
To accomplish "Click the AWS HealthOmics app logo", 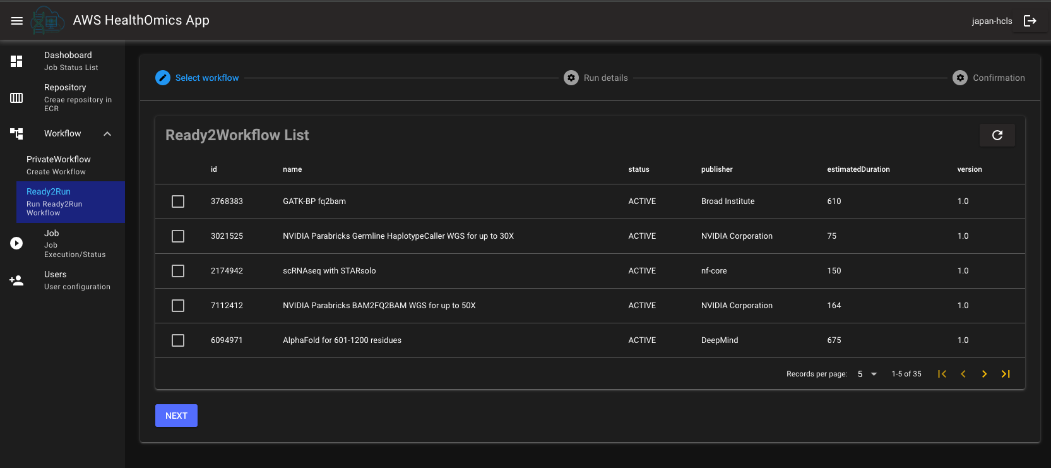I will (48, 20).
